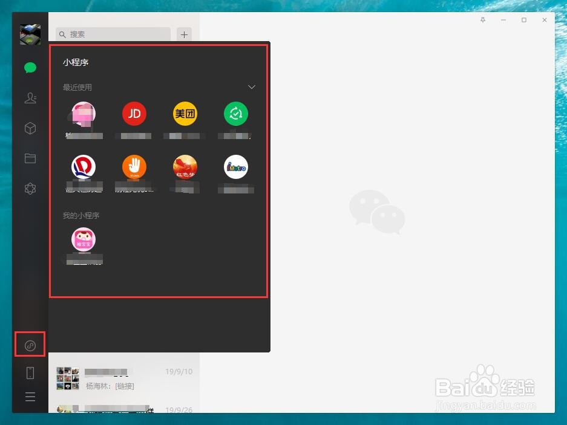Launch the iMetro mini program
This screenshot has width=567, height=425.
click(236, 167)
